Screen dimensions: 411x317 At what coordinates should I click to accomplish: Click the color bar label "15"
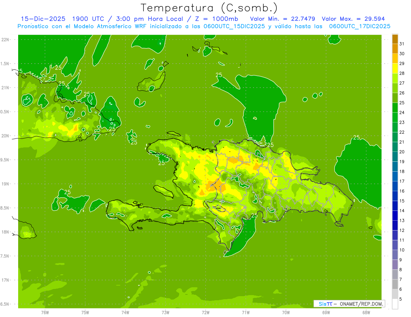coord(402,201)
